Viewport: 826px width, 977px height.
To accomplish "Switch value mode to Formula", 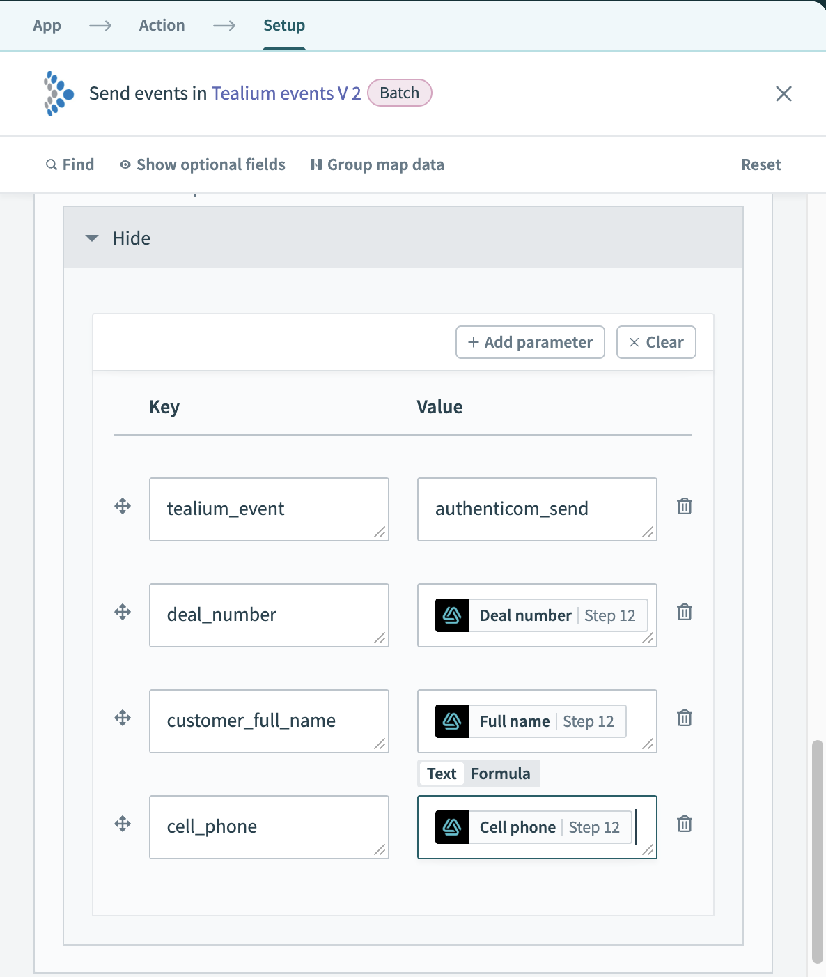I will coord(500,774).
